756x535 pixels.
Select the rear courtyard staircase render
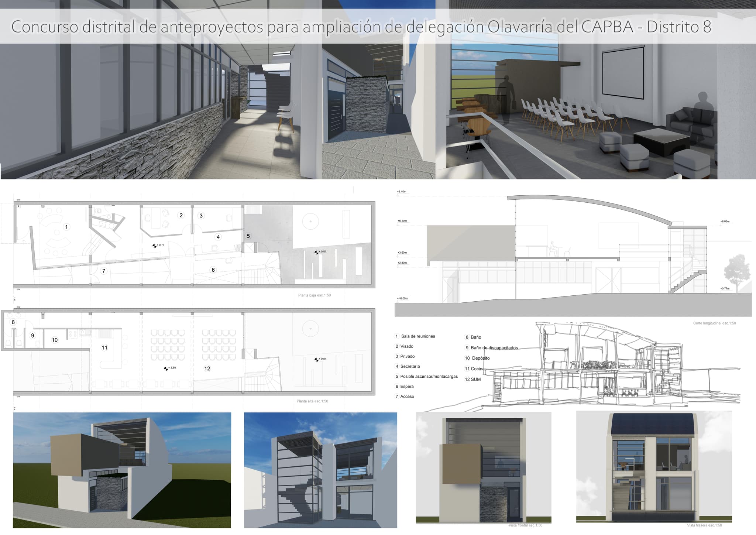tap(320, 470)
